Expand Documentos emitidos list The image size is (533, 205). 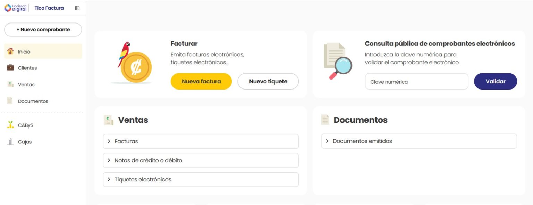click(x=419, y=141)
